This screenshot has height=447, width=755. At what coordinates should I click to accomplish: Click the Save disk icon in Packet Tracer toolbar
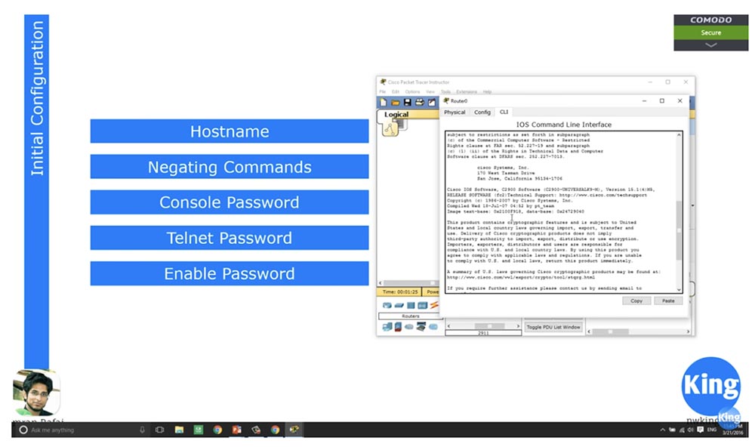(x=408, y=102)
